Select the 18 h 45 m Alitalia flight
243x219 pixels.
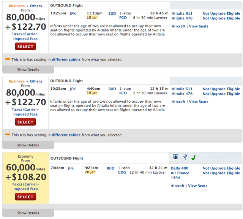click(x=25, y=46)
